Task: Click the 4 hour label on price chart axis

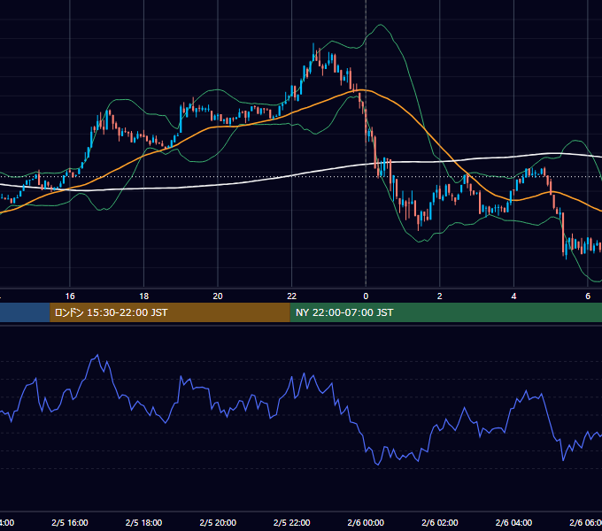Action: click(513, 296)
